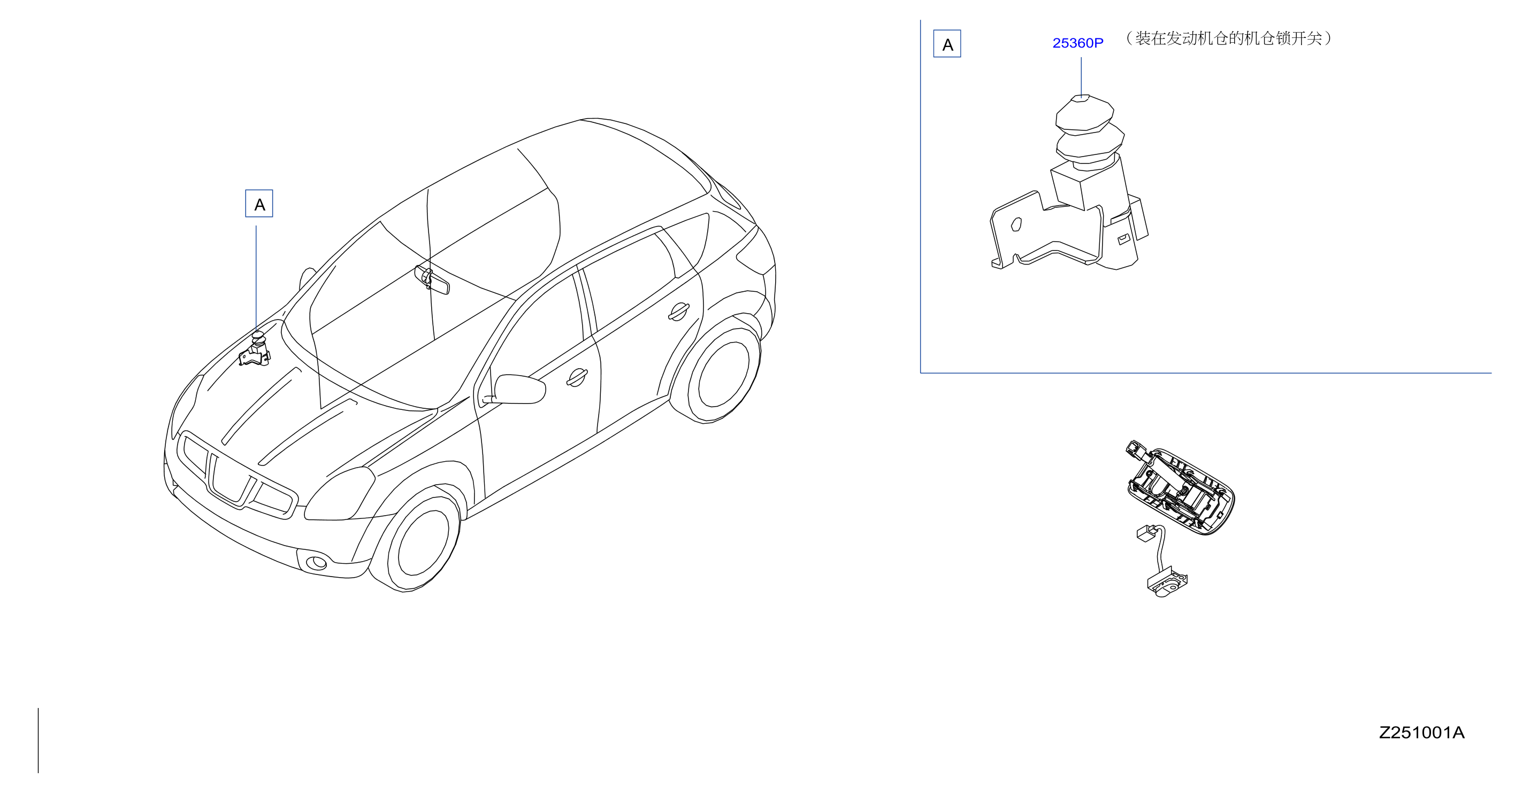Click the diagram code Z251001A
Viewport: 1530px width, 793px height.
1421,733
